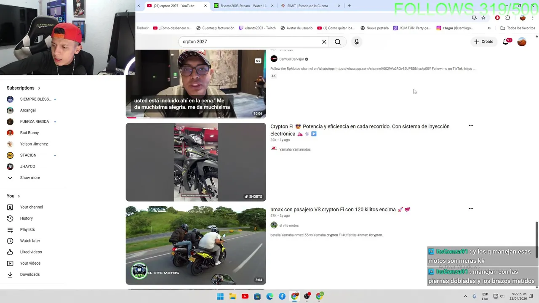This screenshot has height=303, width=539.
Task: Open a new browser tab with plus
Action: coord(349,5)
